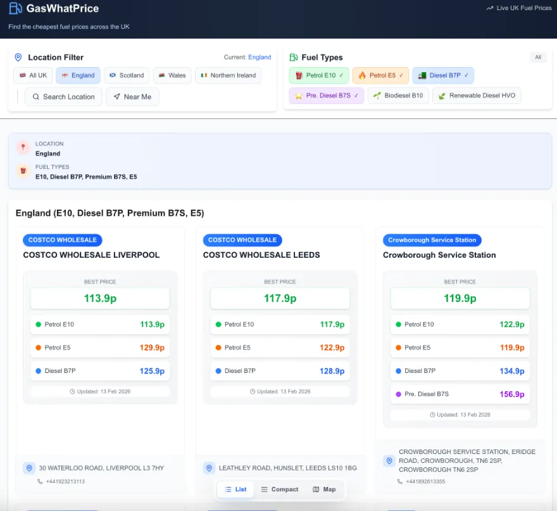557x511 pixels.
Task: Click the Current England location link
Action: [259, 57]
